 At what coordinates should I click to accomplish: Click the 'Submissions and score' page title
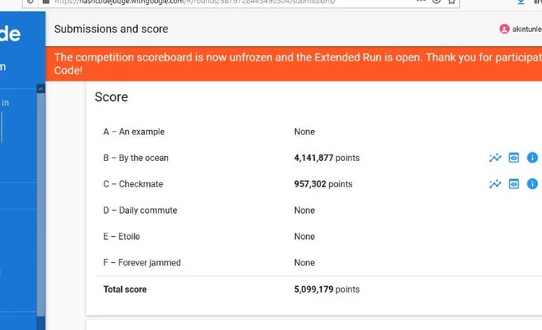point(112,29)
